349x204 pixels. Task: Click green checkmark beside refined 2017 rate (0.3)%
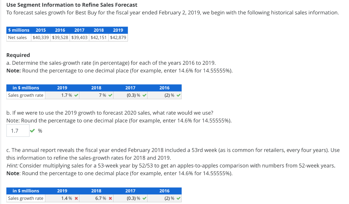click(145, 199)
